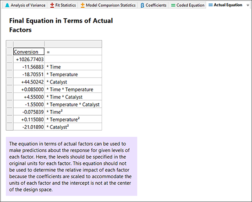
Task: Open the tab overflow dropdown arrow
Action: 248,5
